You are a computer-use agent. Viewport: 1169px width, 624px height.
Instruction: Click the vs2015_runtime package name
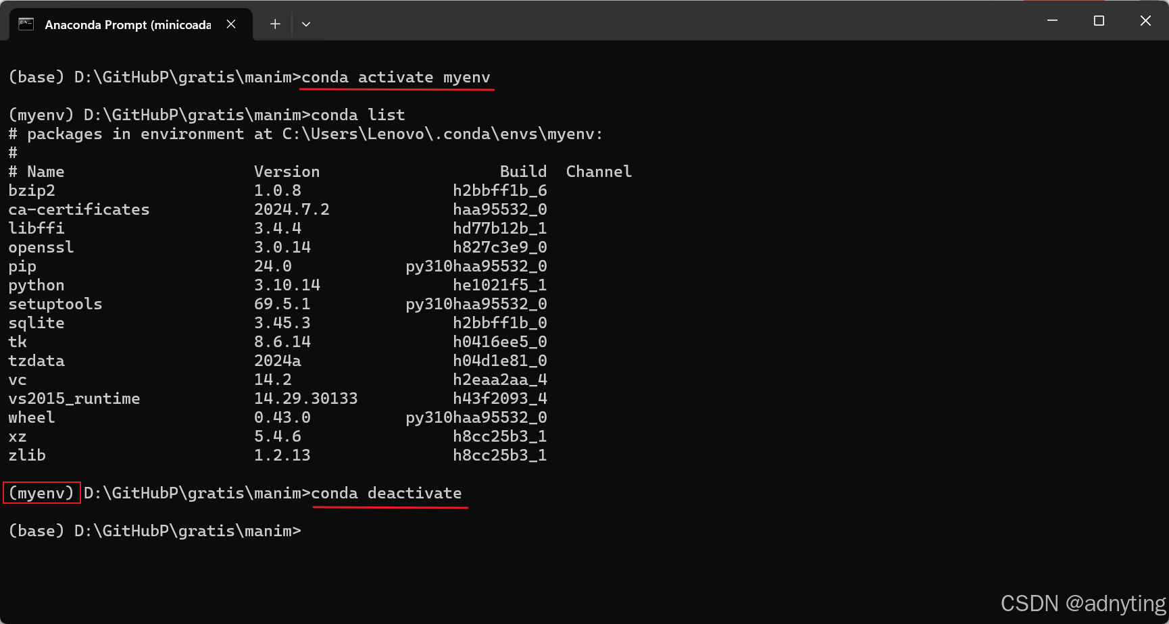tap(74, 398)
